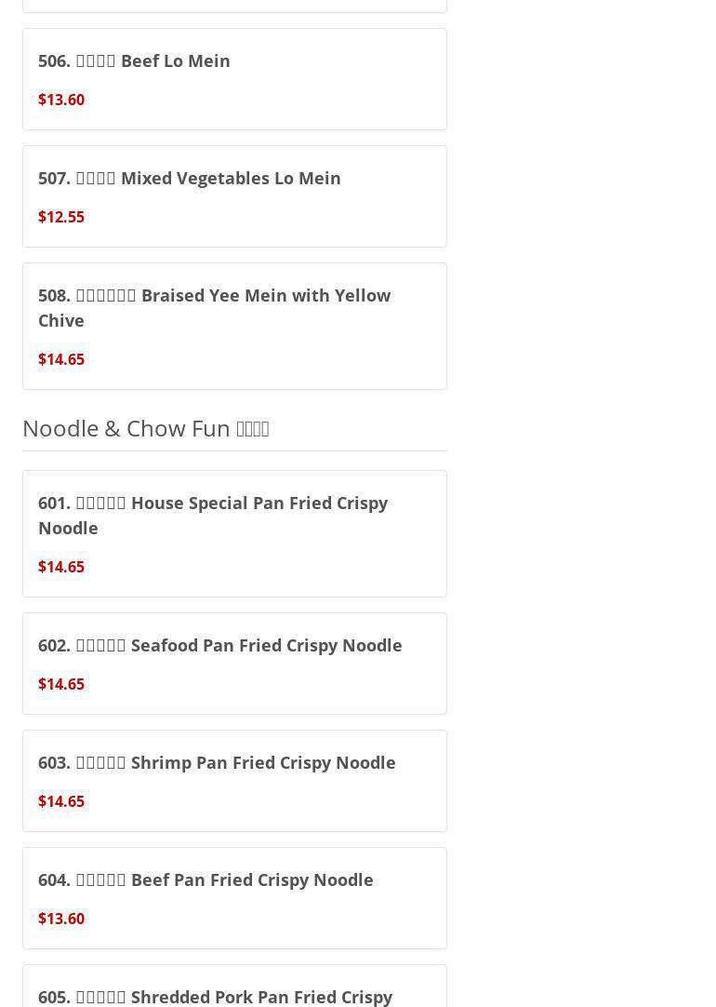Select the 506 Beef Lo Mein item
Image resolution: width=716 pixels, height=1007 pixels.
pos(134,60)
